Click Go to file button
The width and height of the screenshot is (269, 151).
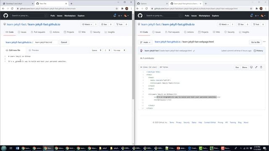(x=255, y=42)
